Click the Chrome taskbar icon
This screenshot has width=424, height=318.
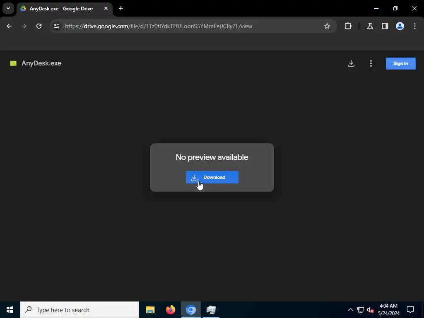[190, 310]
